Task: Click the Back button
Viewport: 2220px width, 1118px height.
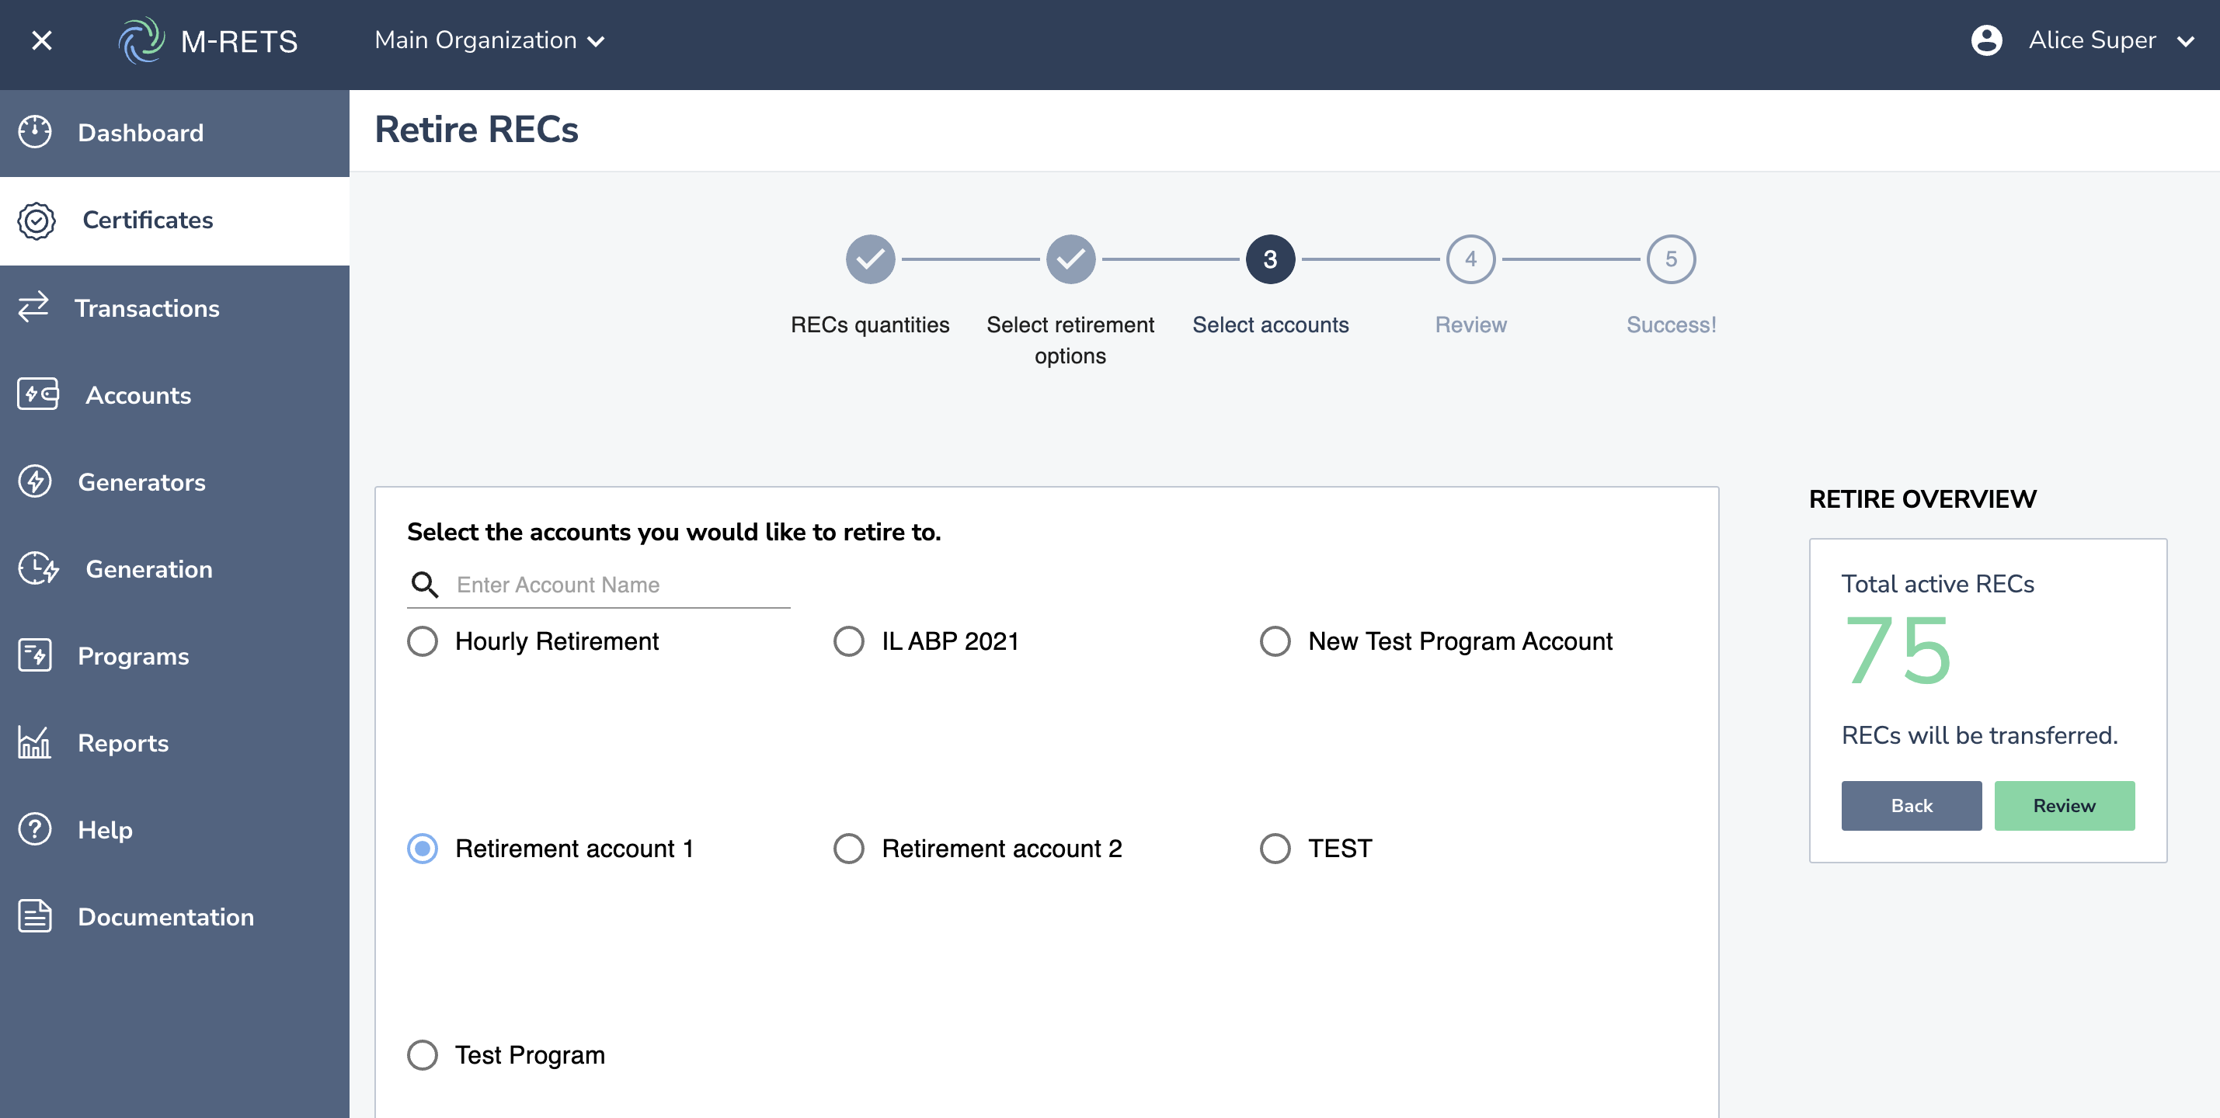Action: (x=1911, y=805)
